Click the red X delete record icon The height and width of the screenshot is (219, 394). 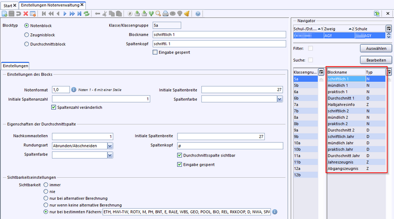(25, 14)
